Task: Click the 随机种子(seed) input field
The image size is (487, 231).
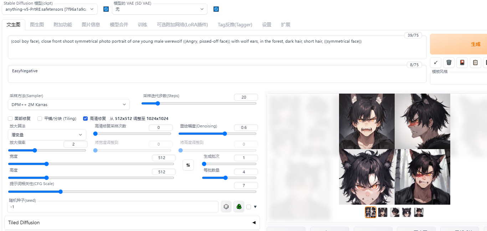Action: point(113,207)
